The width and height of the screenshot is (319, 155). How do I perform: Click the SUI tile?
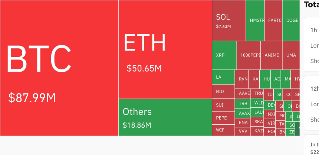click(x=223, y=105)
